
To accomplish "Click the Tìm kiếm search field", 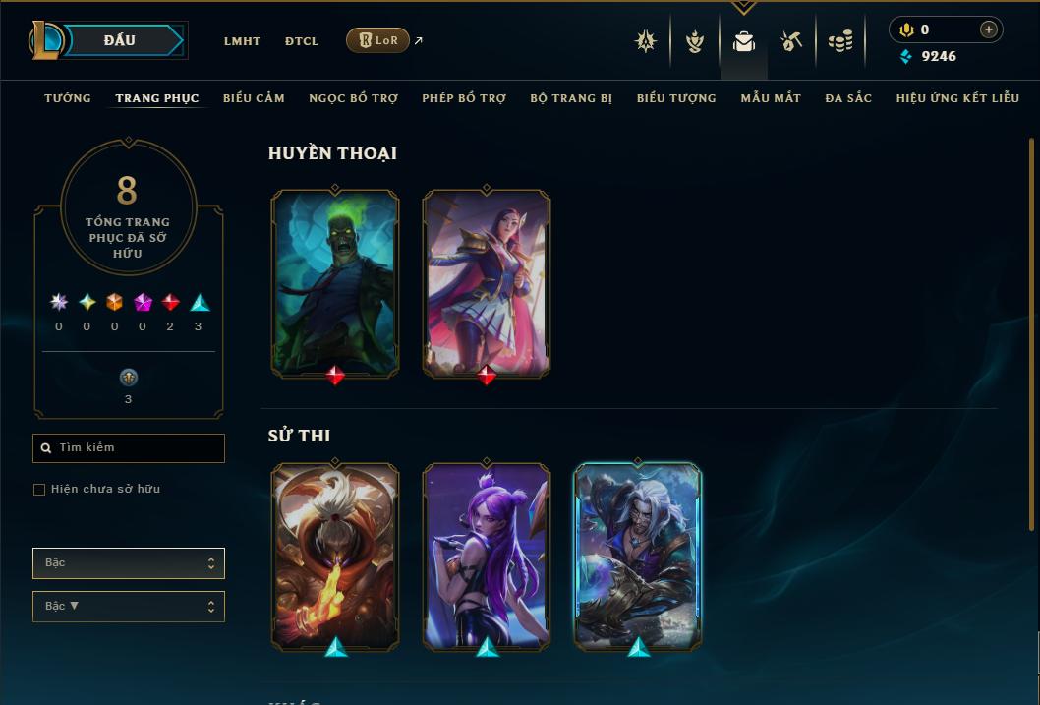I will pyautogui.click(x=129, y=447).
